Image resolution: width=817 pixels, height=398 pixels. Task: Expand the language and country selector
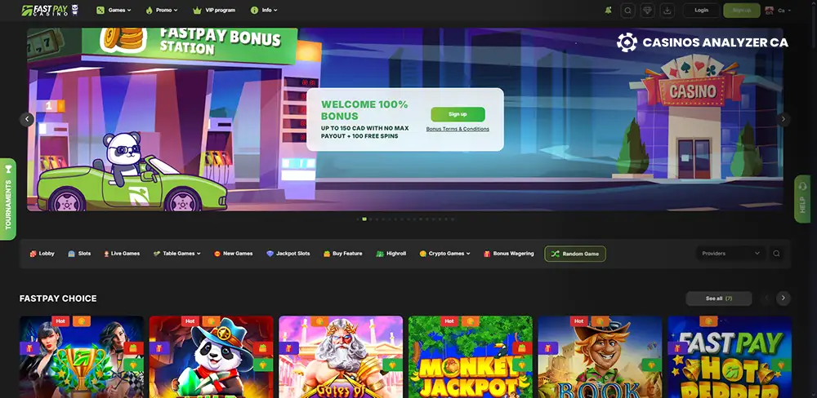coord(774,11)
